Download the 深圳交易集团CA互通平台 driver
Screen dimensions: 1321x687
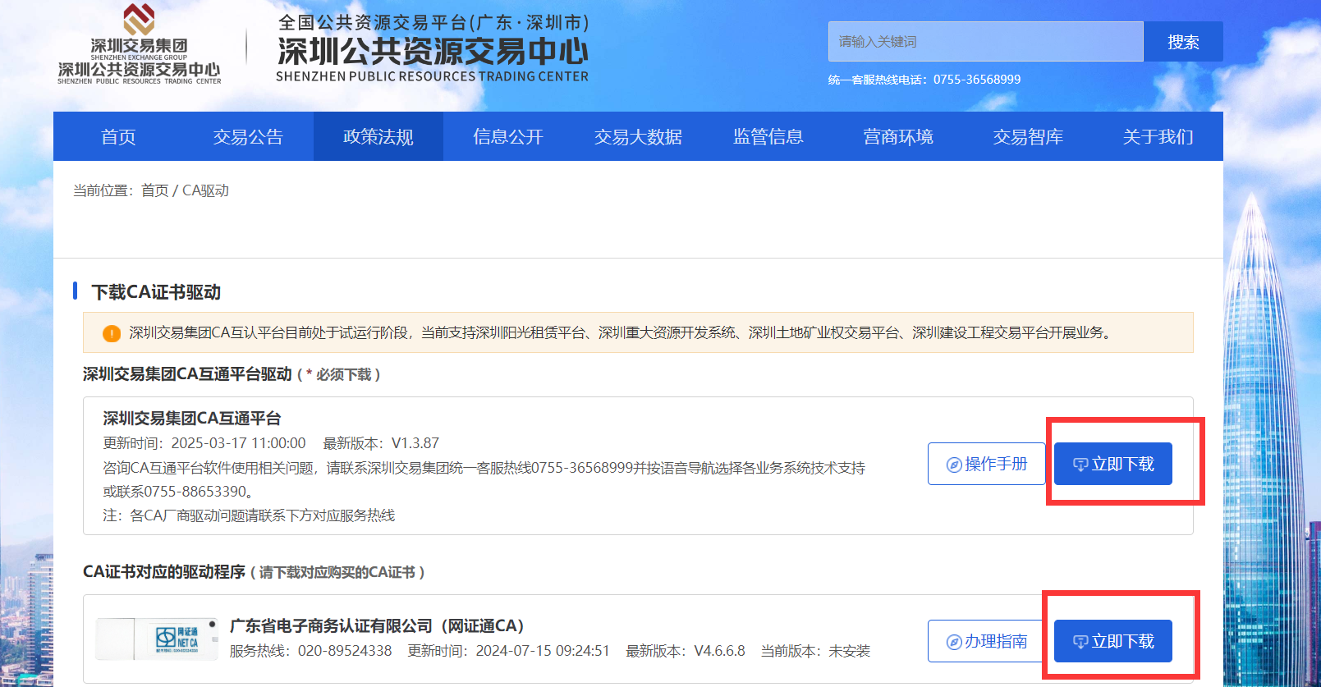coord(1112,464)
